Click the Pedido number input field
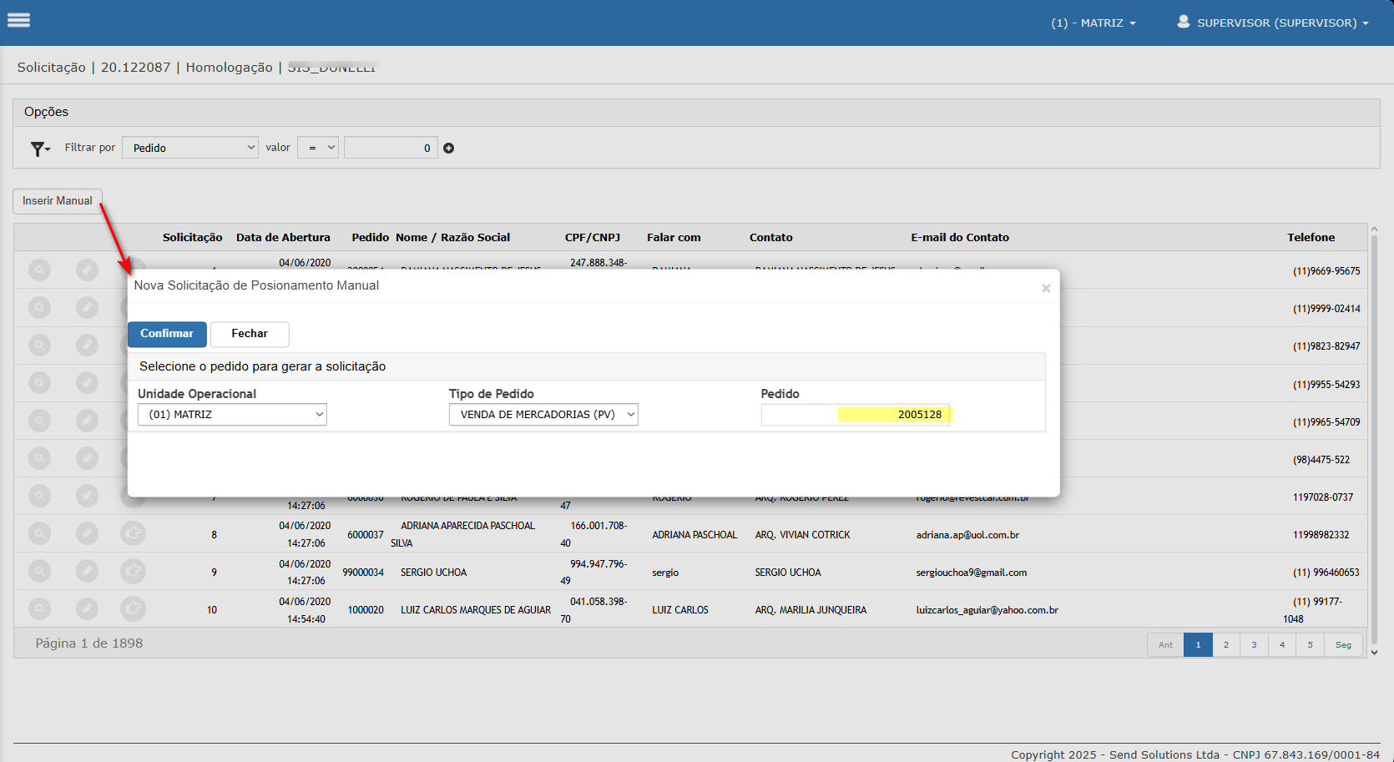 [x=855, y=415]
